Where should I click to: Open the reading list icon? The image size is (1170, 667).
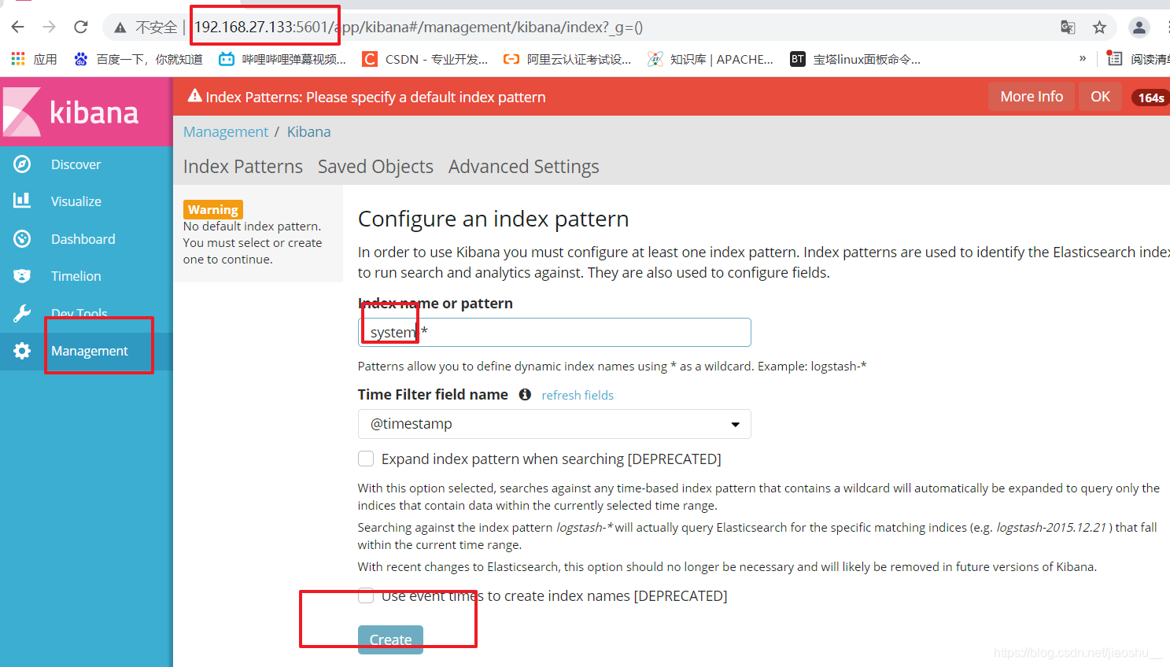tap(1114, 58)
